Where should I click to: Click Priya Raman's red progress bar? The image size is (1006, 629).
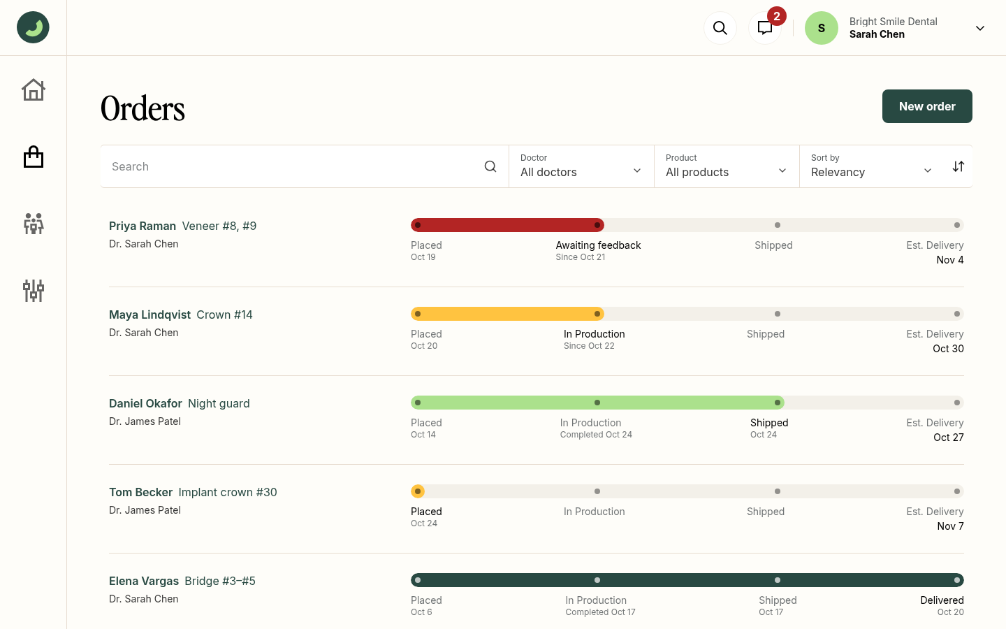(507, 225)
